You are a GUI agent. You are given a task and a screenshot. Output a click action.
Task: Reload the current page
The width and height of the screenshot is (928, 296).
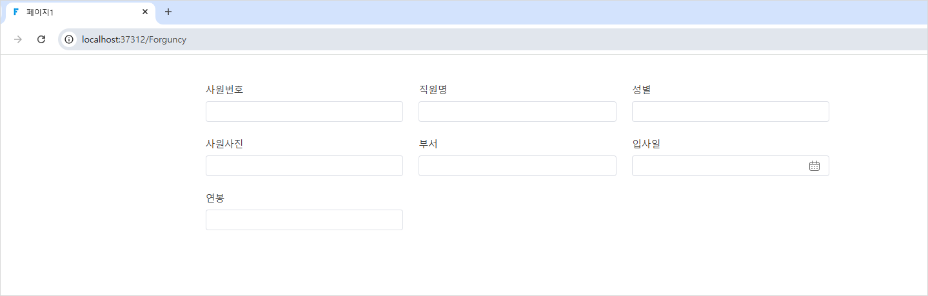pyautogui.click(x=41, y=39)
